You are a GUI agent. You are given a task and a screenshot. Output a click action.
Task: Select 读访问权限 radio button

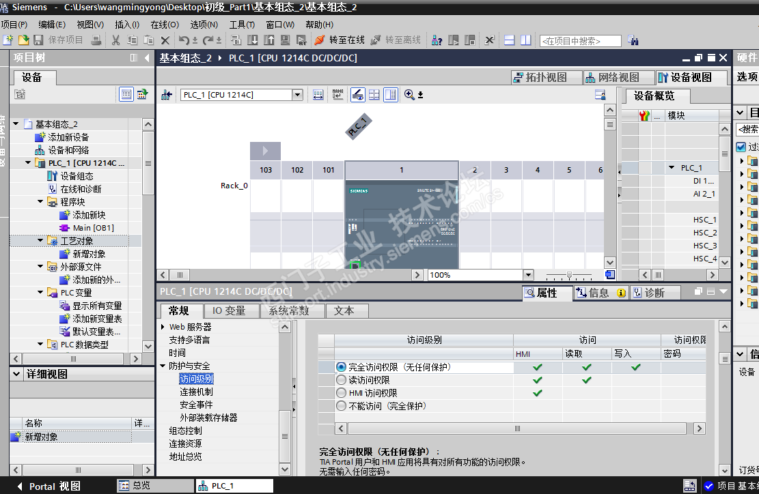point(342,380)
